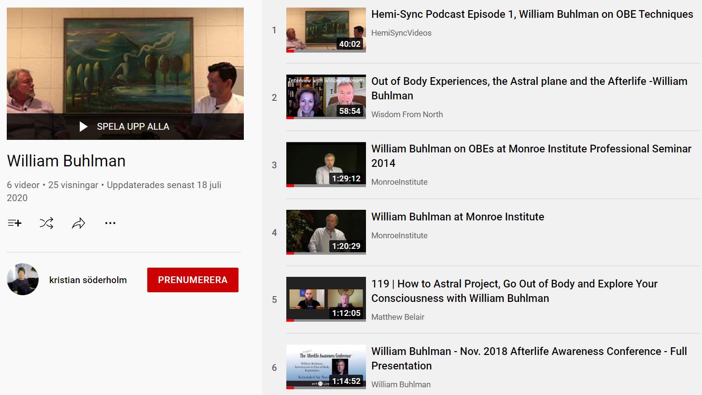Visit the Matthew Belair channel
This screenshot has width=702, height=395.
coord(398,317)
